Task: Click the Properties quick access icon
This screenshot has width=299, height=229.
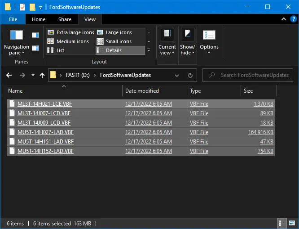Action: pyautogui.click(x=22, y=7)
